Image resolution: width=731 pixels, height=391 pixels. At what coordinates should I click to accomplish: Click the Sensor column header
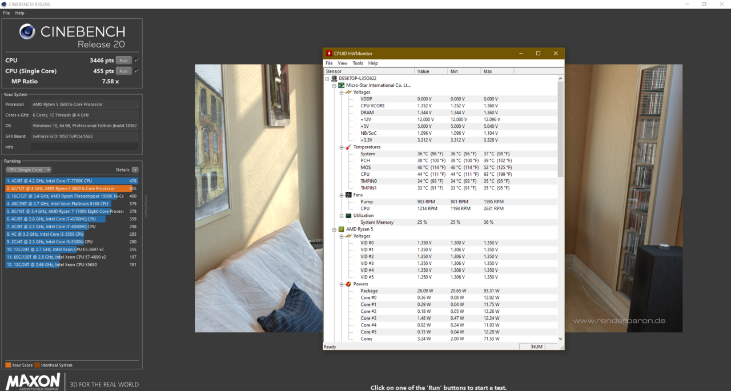coord(369,71)
